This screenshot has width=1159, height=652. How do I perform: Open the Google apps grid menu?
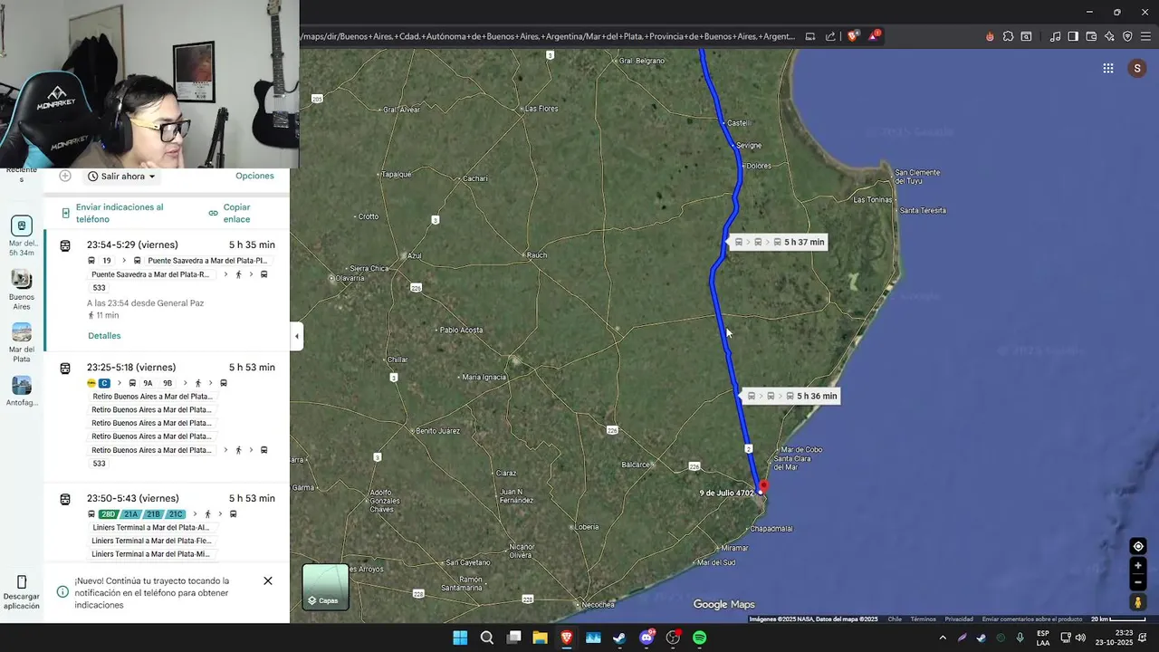(x=1107, y=68)
